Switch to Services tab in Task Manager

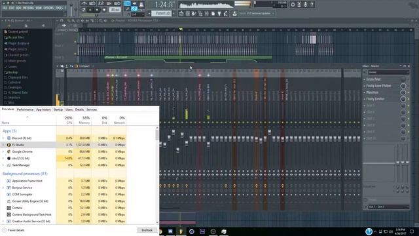tap(92, 109)
